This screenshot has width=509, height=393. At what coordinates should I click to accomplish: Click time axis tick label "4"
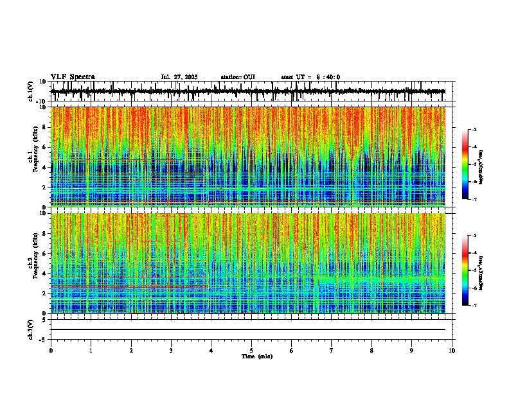(211, 351)
